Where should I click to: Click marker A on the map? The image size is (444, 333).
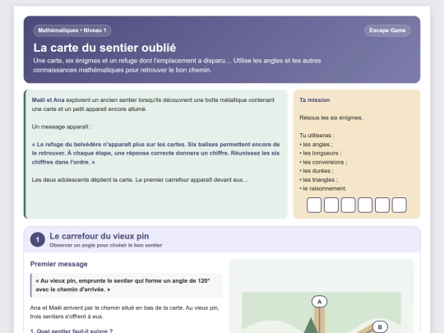[x=319, y=302]
